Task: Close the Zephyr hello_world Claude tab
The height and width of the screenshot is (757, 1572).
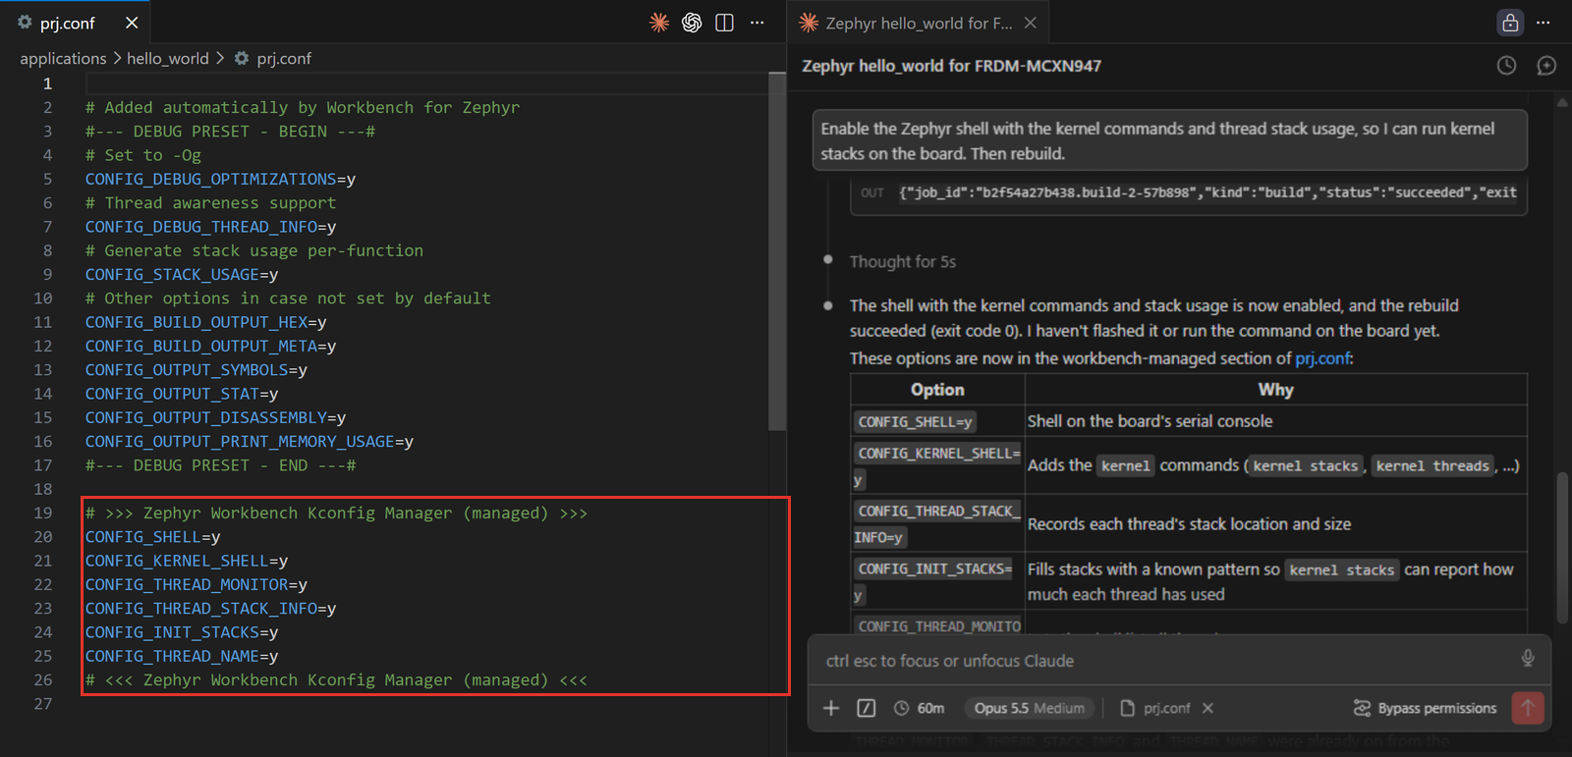Action: coord(1031,23)
